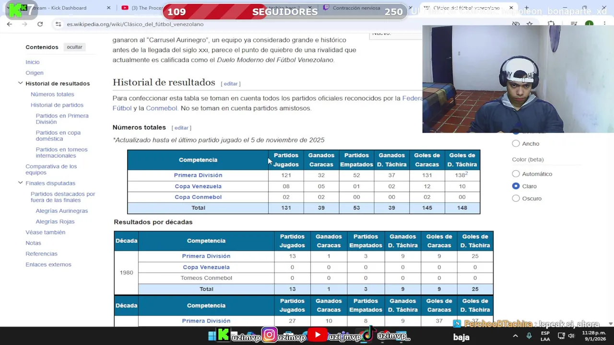The image size is (614, 345).
Task: Open footnote 2 next to 138
Action: (x=466, y=173)
